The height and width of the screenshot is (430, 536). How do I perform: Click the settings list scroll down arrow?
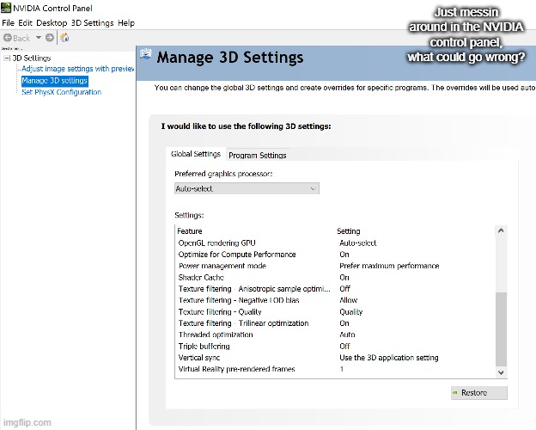pyautogui.click(x=501, y=372)
